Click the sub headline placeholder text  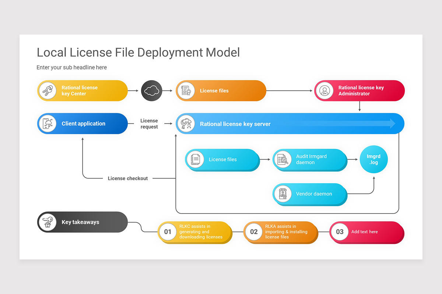click(x=71, y=67)
